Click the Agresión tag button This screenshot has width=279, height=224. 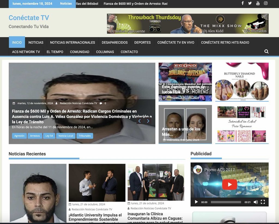coord(19,136)
